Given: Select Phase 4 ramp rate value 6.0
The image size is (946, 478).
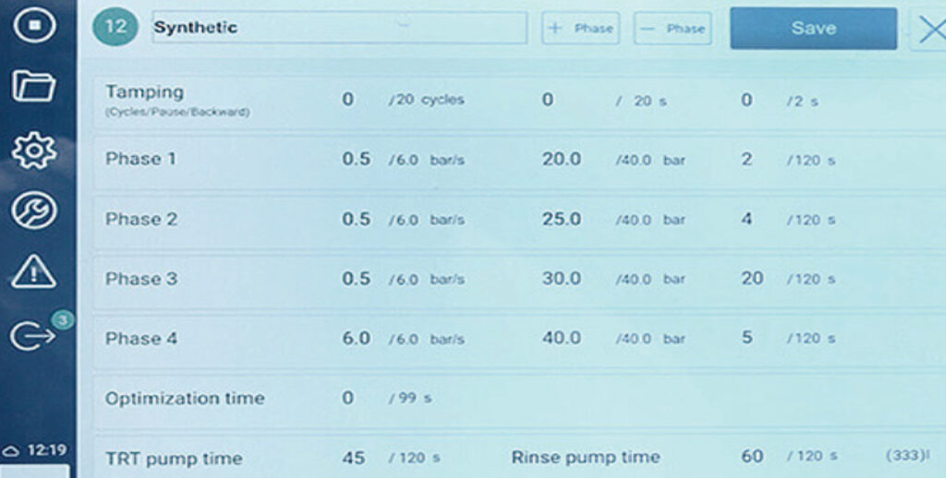Looking at the screenshot, I should click(x=356, y=339).
